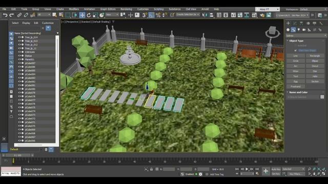Open the Name Sorted Descending column arrow
The width and height of the screenshot is (328, 184).
click(57, 33)
